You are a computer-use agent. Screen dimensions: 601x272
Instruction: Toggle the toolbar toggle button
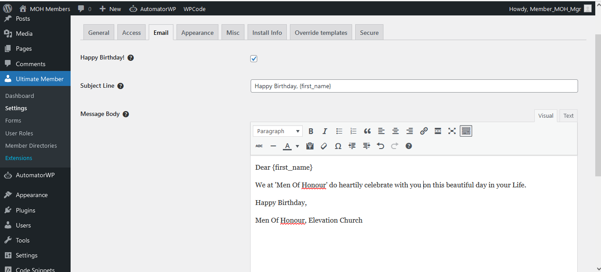tap(466, 131)
